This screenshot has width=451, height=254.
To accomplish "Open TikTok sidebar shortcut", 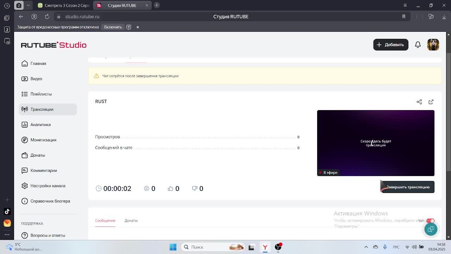I will [x=7, y=212].
